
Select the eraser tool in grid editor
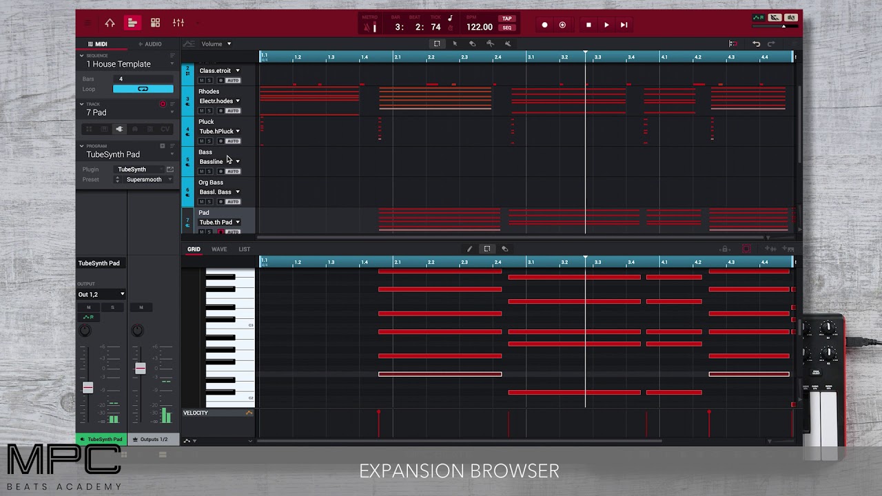coord(504,249)
